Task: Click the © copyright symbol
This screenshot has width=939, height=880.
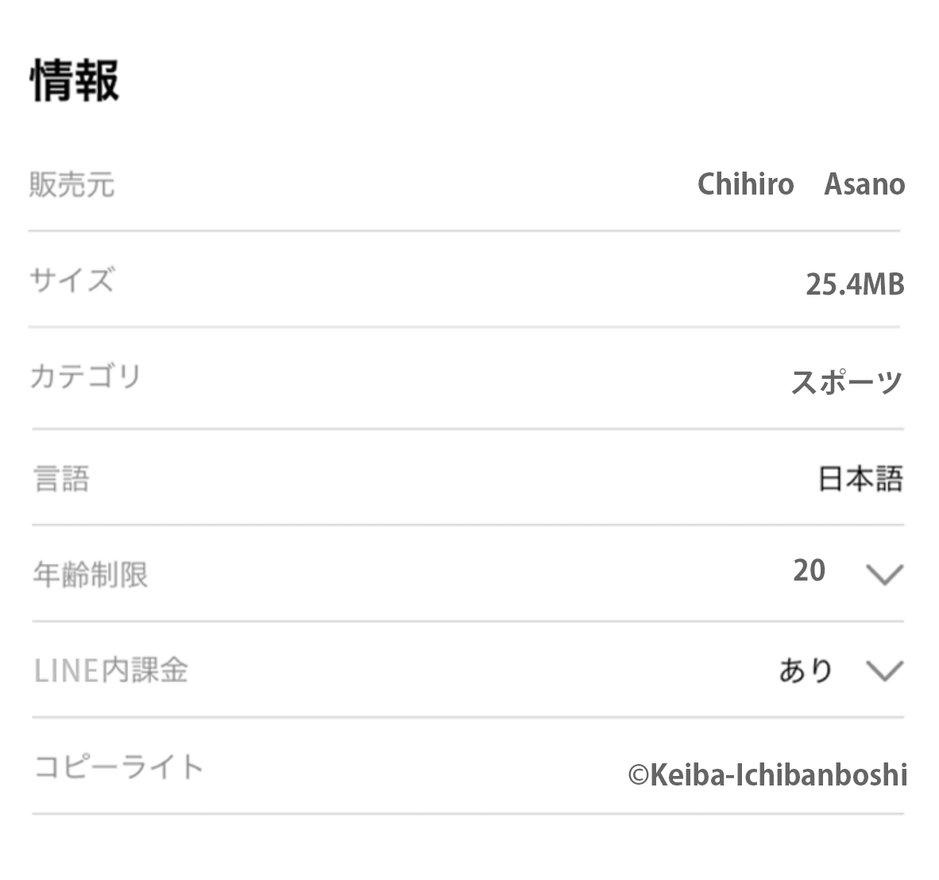Action: click(639, 775)
